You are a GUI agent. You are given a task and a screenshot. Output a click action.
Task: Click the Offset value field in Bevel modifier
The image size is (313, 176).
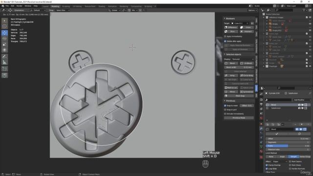coord(288,139)
